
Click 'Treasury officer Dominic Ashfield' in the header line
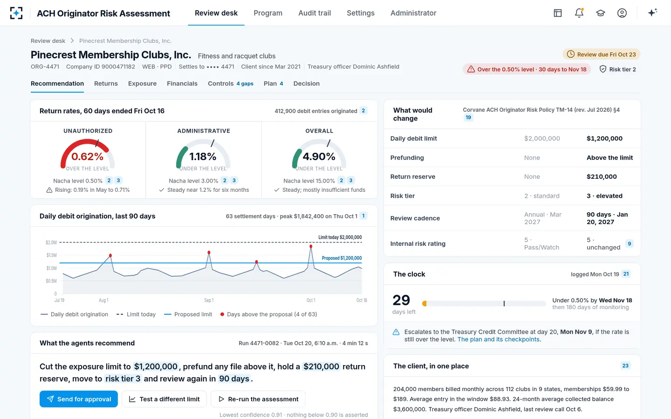(353, 67)
